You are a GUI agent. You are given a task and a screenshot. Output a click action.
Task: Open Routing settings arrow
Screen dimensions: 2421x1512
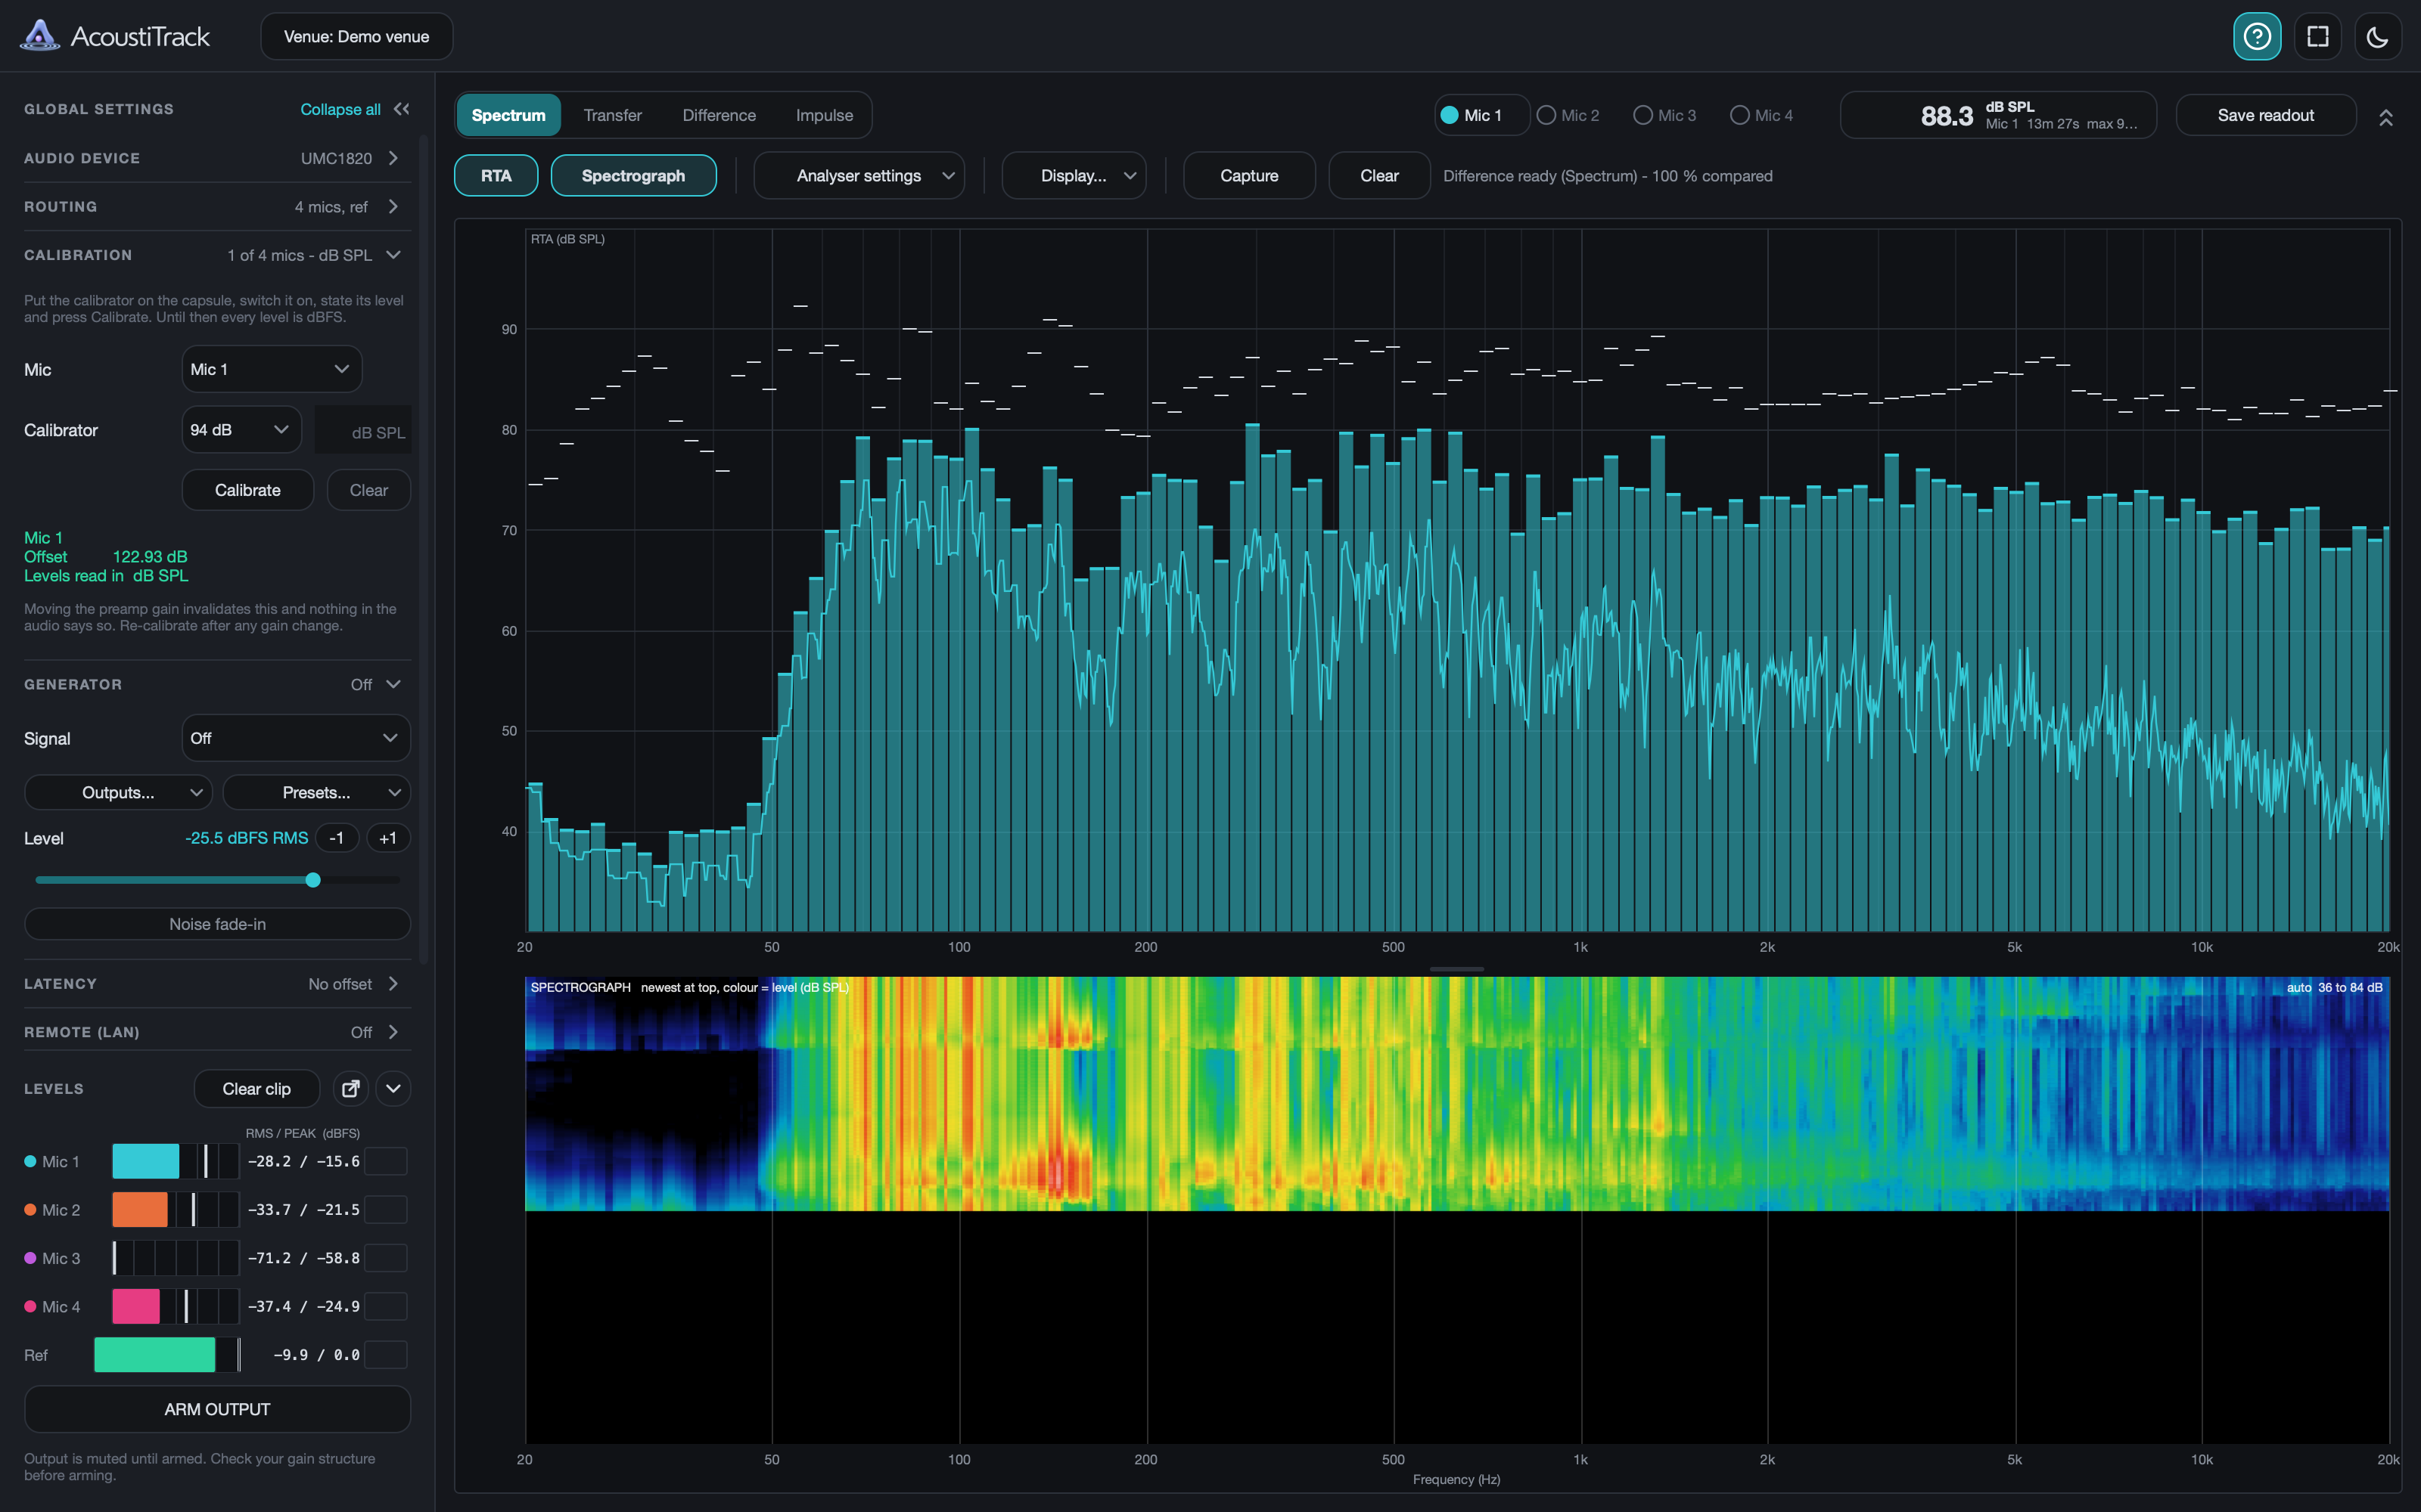[393, 206]
